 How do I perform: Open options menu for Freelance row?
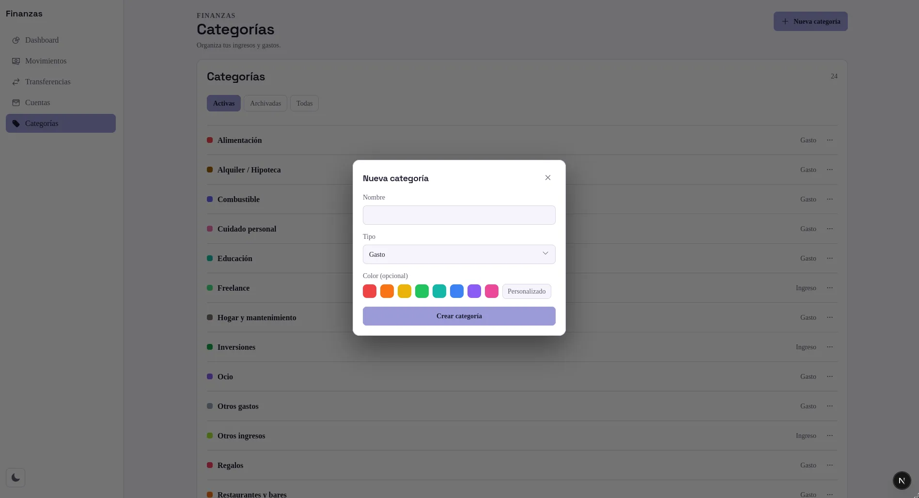[x=830, y=288]
